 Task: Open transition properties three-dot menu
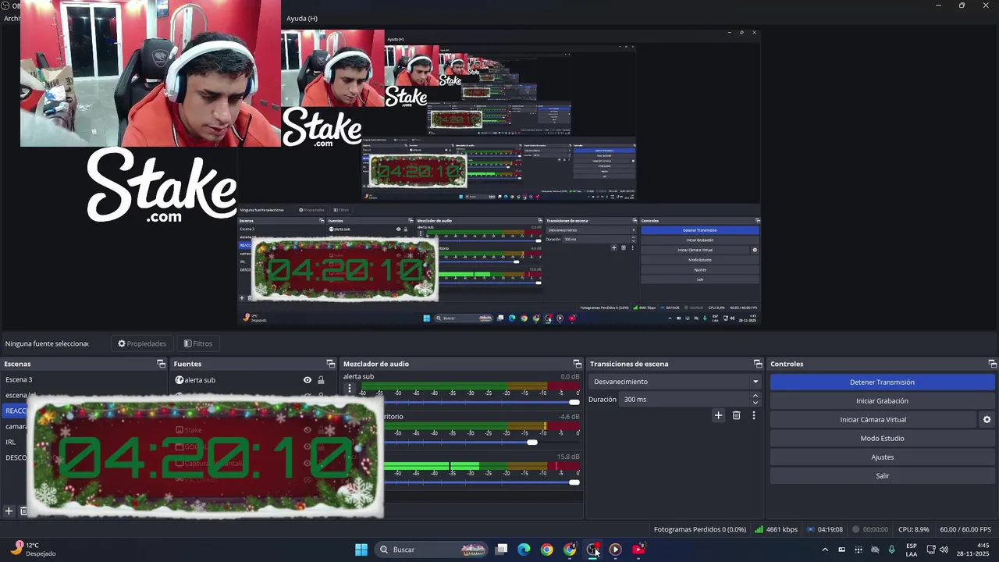coord(753,415)
